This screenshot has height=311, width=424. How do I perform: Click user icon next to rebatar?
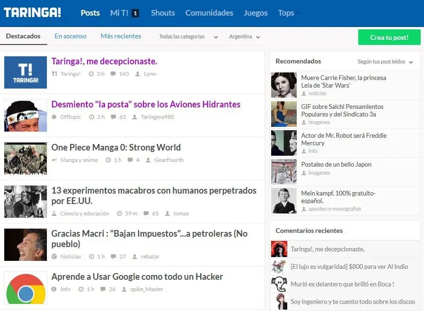point(135,257)
